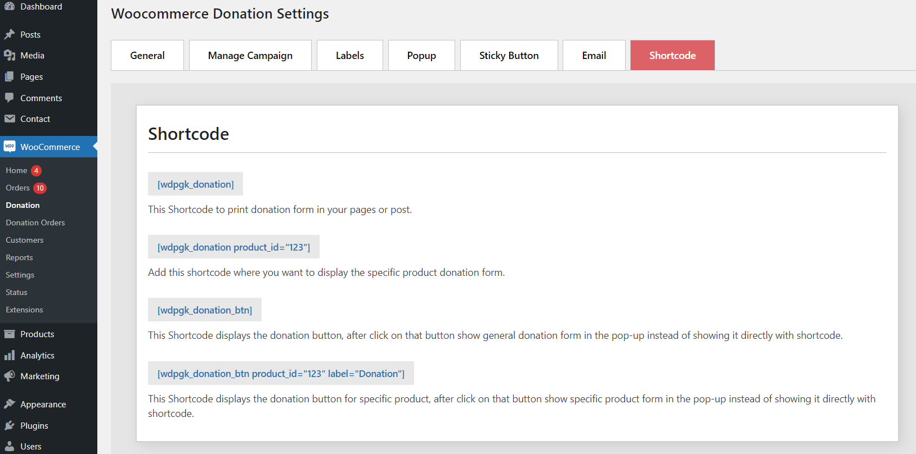Select the active Shortcode tab
This screenshot has width=916, height=454.
coord(672,55)
